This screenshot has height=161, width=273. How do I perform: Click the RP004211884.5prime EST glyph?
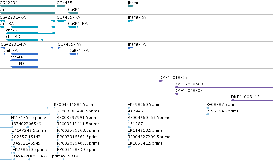pos(55,108)
